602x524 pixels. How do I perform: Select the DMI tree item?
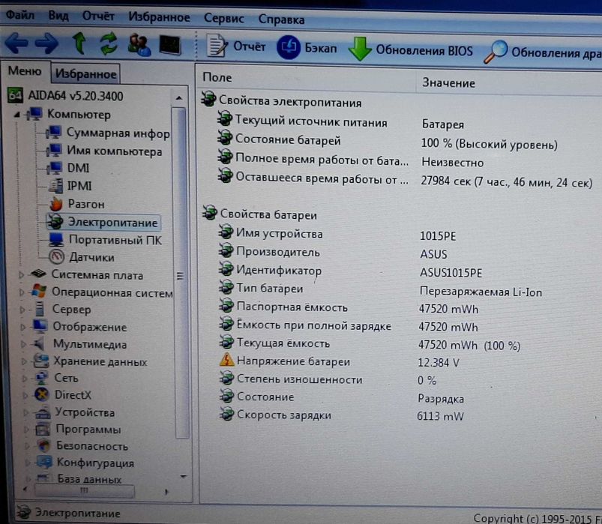69,168
